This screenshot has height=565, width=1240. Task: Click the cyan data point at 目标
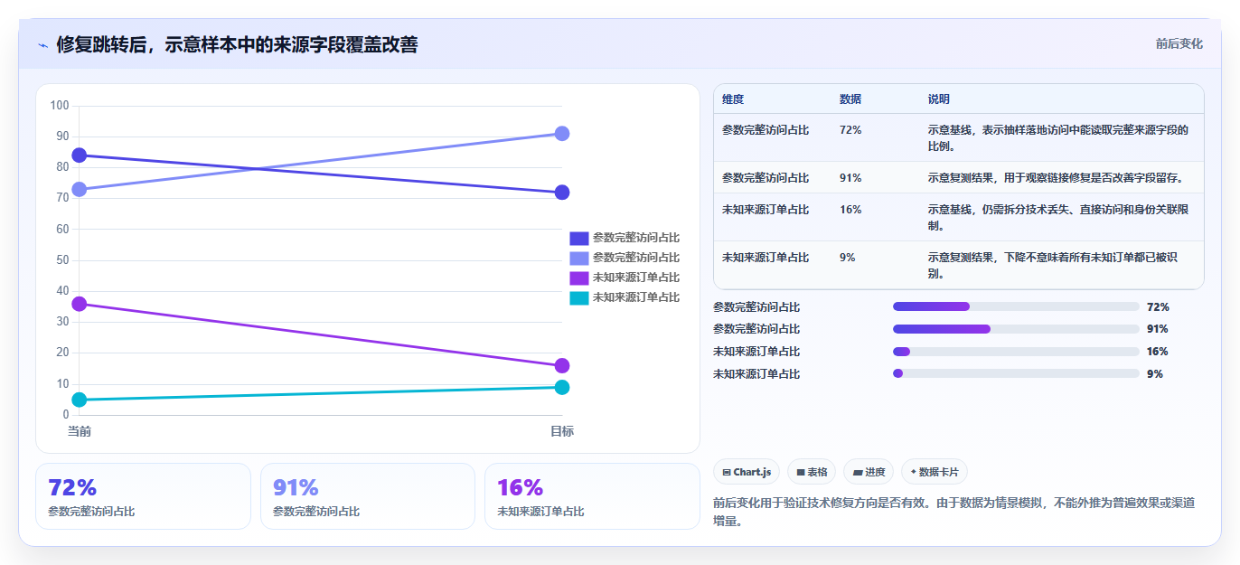coord(562,388)
